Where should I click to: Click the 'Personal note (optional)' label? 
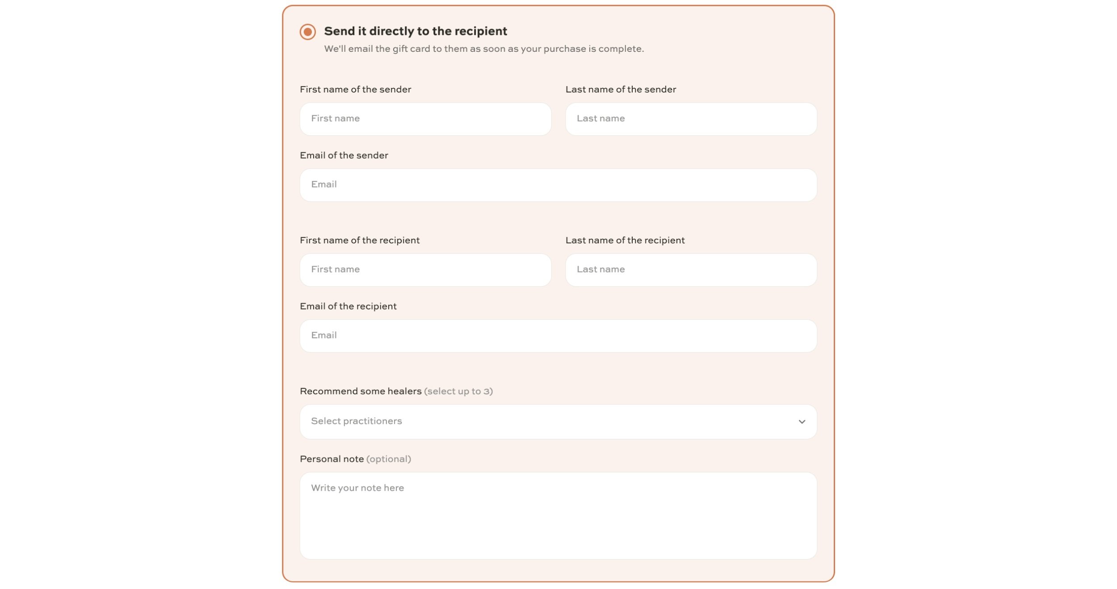coord(355,459)
